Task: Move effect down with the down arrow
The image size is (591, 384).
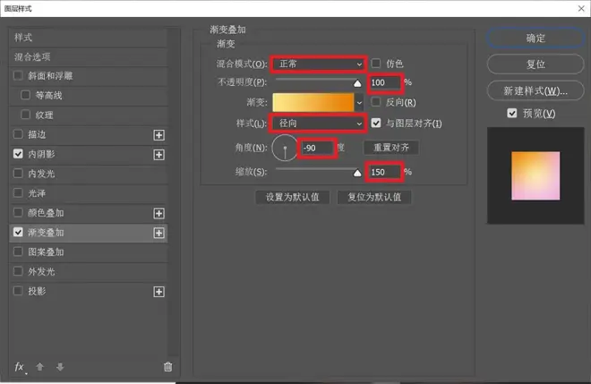Action: 60,367
